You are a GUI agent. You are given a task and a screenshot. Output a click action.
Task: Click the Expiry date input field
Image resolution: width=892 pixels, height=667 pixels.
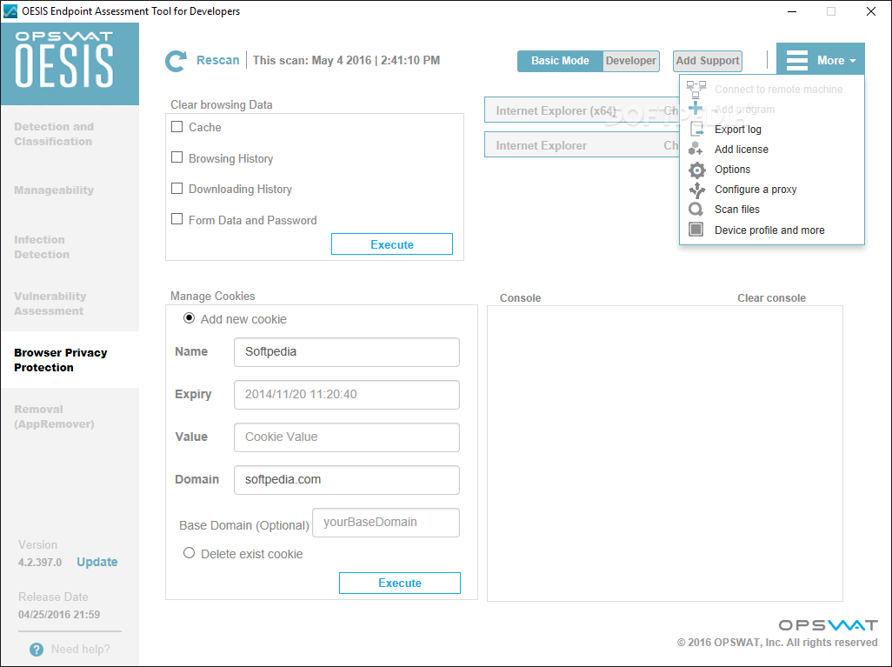point(346,395)
